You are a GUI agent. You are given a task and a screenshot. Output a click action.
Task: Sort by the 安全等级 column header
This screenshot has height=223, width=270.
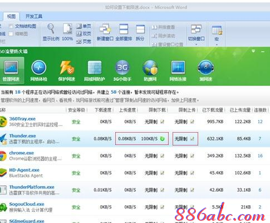76,110
